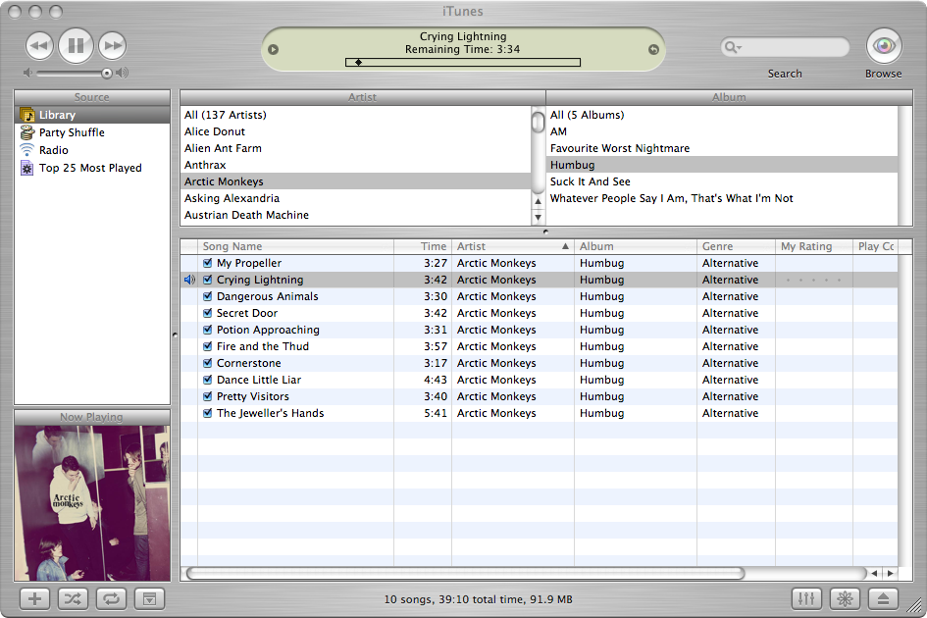Uncheck Crying Lightning checkbox
Screen dimensions: 927x618
tap(208, 280)
